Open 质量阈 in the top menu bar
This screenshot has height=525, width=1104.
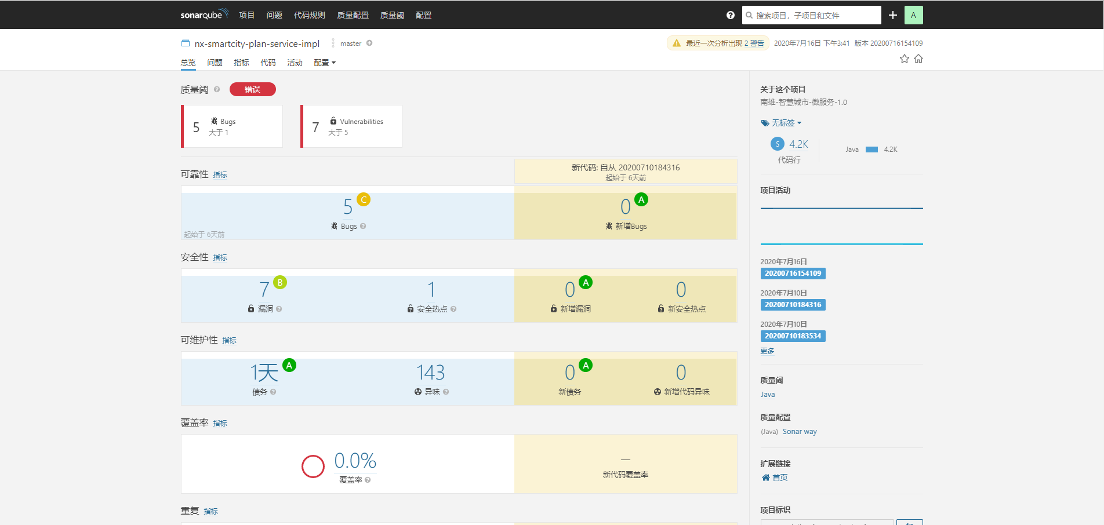coord(392,15)
